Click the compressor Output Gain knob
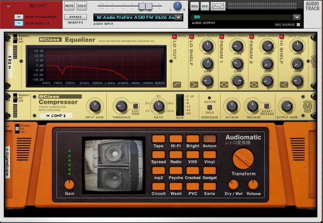Screen dimensions: 323x223 point(287,106)
